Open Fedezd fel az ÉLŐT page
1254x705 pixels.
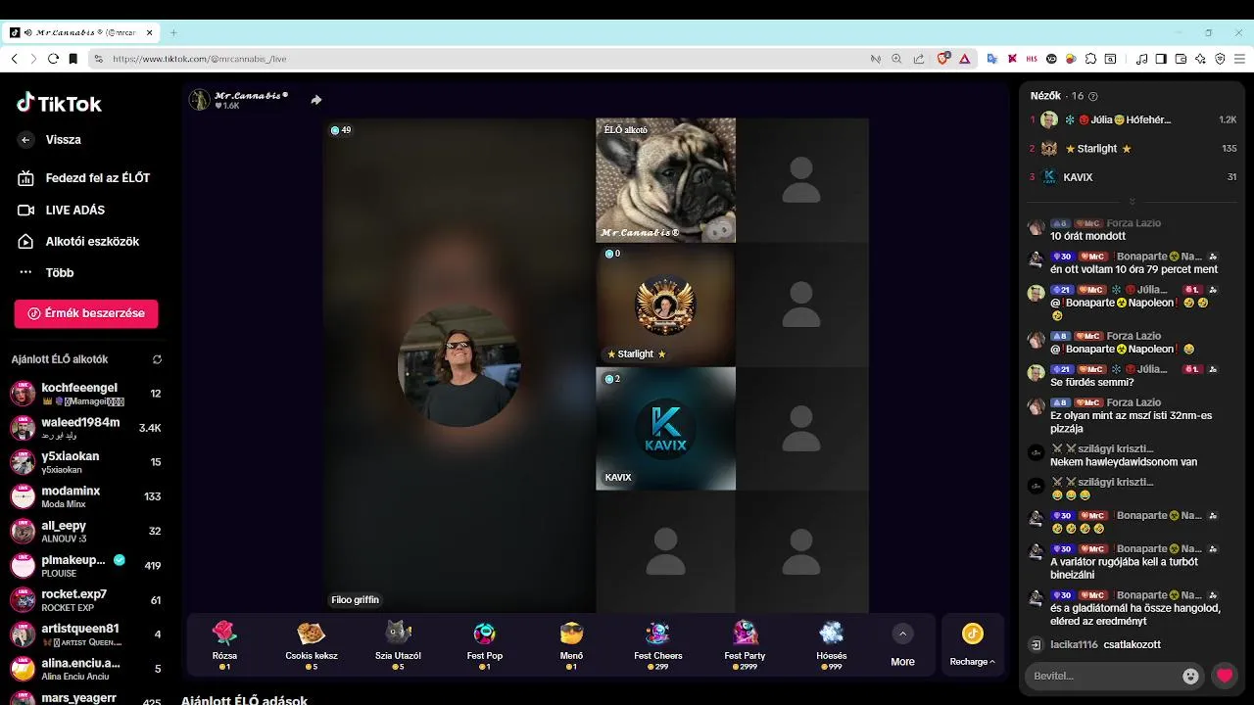coord(84,178)
